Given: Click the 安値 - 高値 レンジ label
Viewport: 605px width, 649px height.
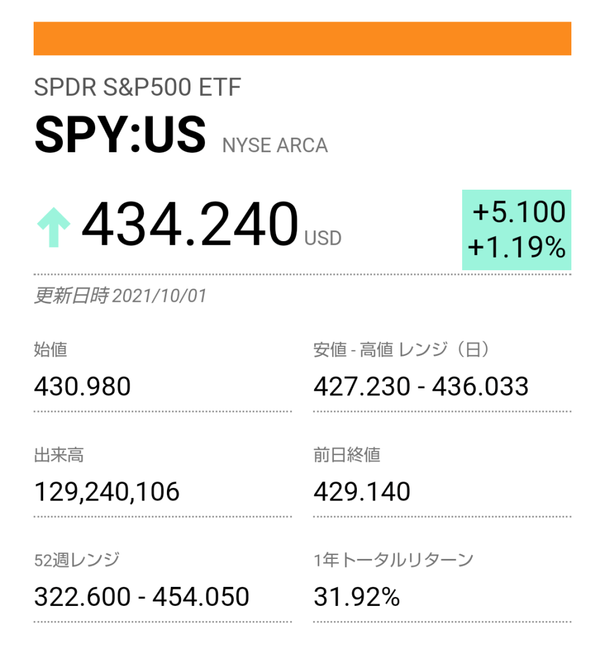Looking at the screenshot, I should pyautogui.click(x=401, y=350).
